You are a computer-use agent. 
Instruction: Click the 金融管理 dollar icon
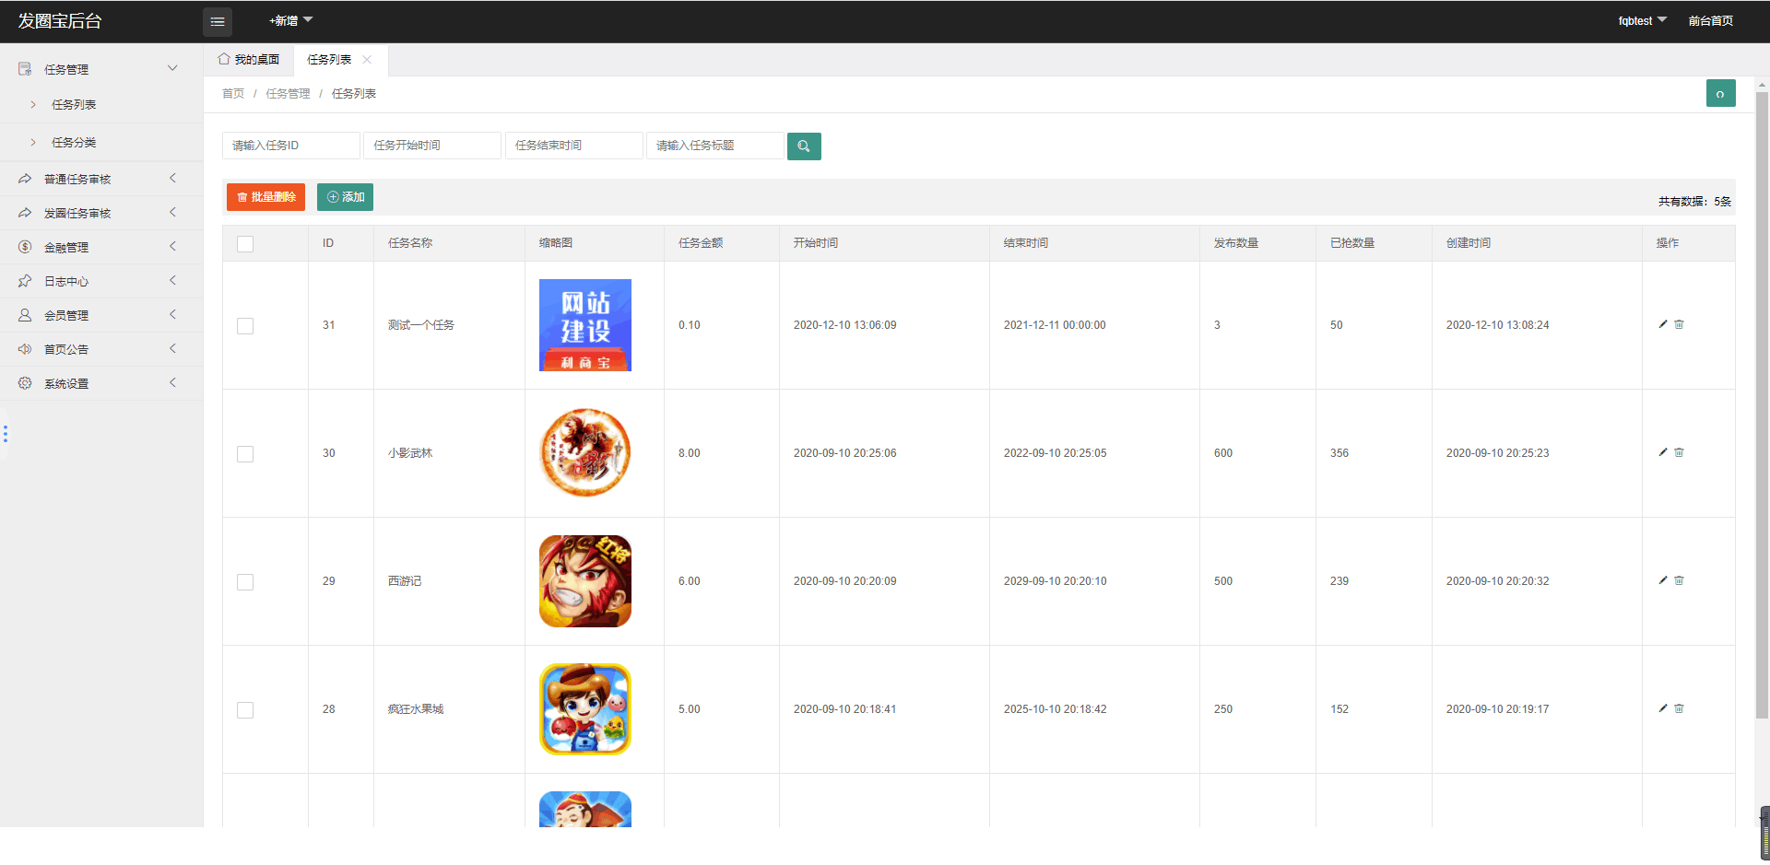[x=25, y=247]
